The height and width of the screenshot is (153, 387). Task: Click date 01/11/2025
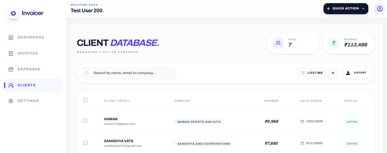(x=314, y=143)
